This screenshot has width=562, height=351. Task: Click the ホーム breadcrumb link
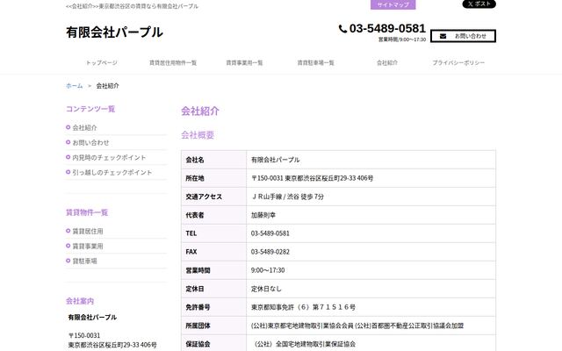tap(74, 86)
